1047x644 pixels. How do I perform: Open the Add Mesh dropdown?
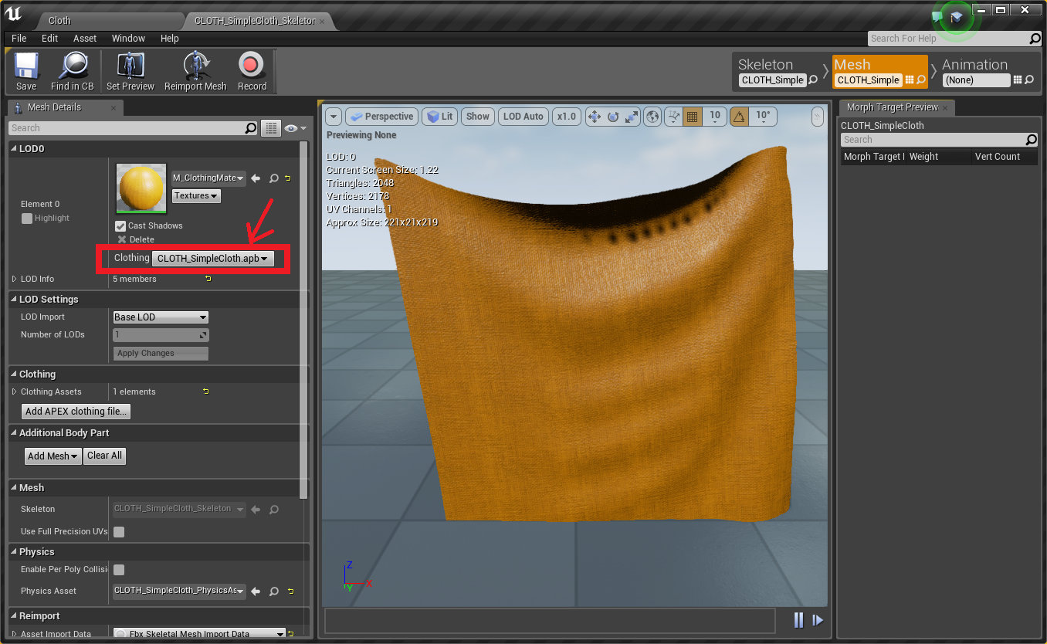tap(53, 456)
